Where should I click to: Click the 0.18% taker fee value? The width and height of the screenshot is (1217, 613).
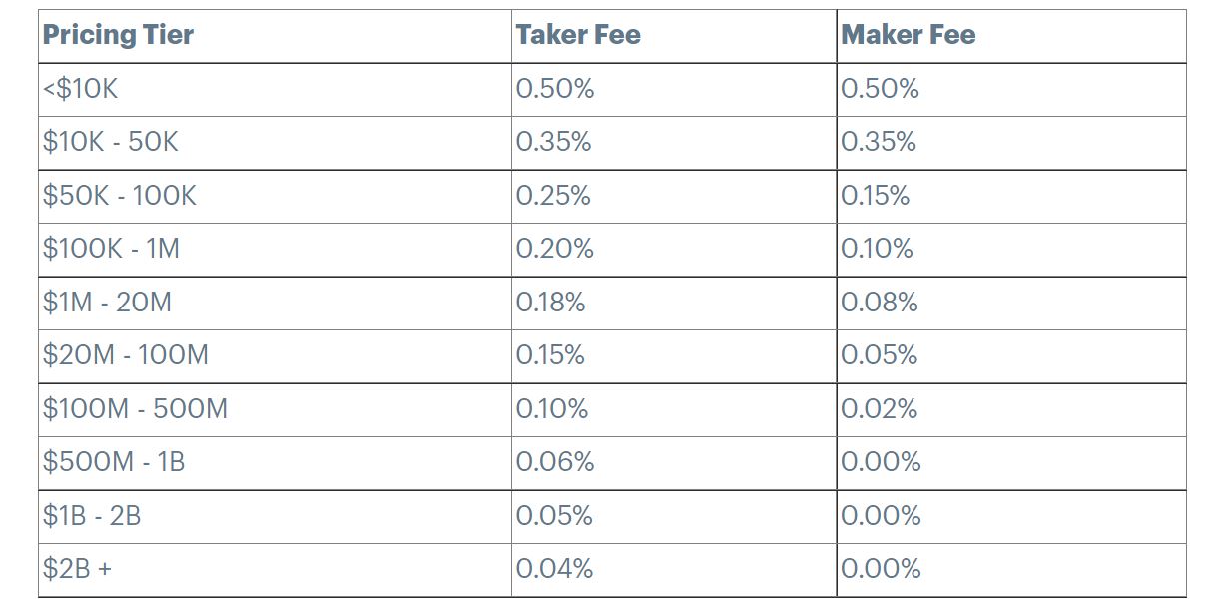[x=550, y=303]
